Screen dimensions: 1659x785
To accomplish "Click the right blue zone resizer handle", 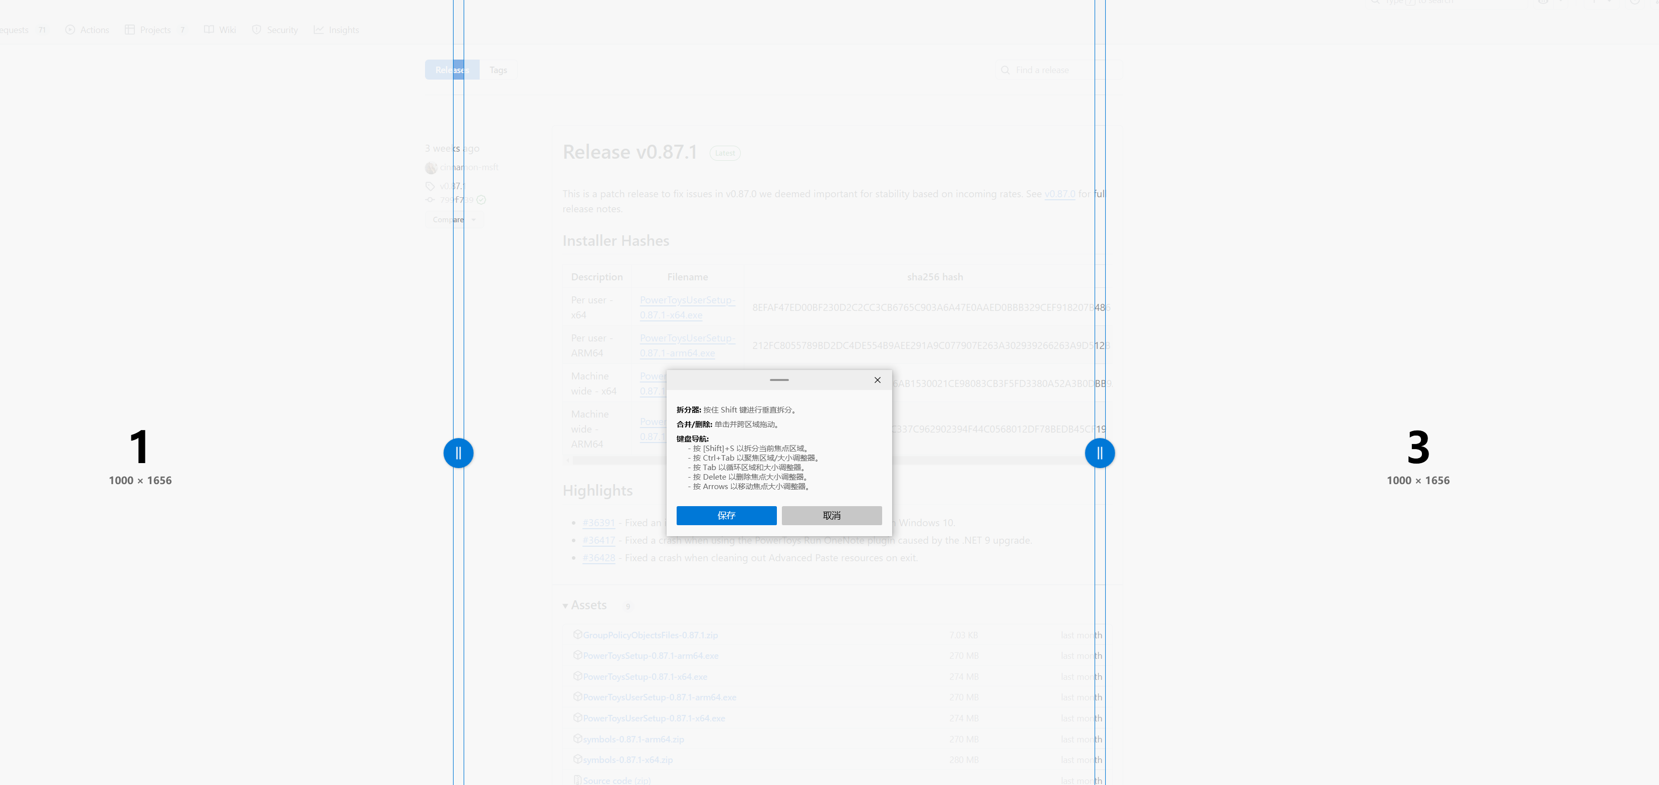I will pyautogui.click(x=1099, y=453).
